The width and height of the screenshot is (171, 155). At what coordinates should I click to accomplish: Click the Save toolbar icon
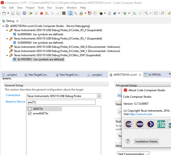[13, 13]
